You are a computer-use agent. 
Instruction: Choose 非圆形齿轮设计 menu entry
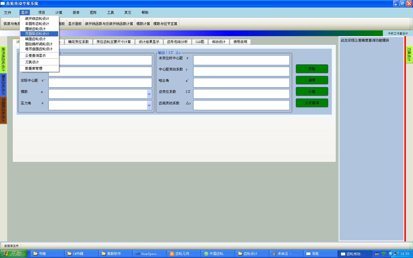coord(39,24)
